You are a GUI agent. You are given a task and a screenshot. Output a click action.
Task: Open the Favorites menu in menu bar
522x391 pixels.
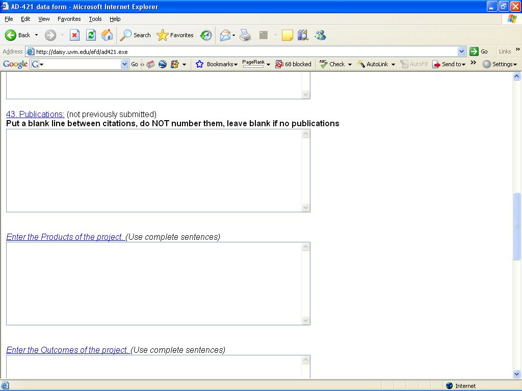click(69, 19)
